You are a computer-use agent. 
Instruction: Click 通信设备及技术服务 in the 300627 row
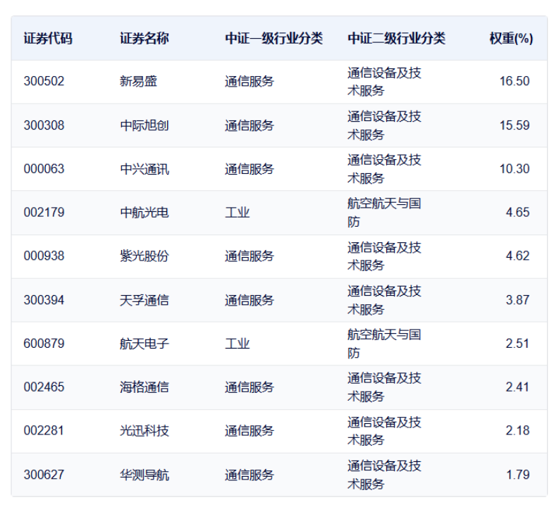384,475
